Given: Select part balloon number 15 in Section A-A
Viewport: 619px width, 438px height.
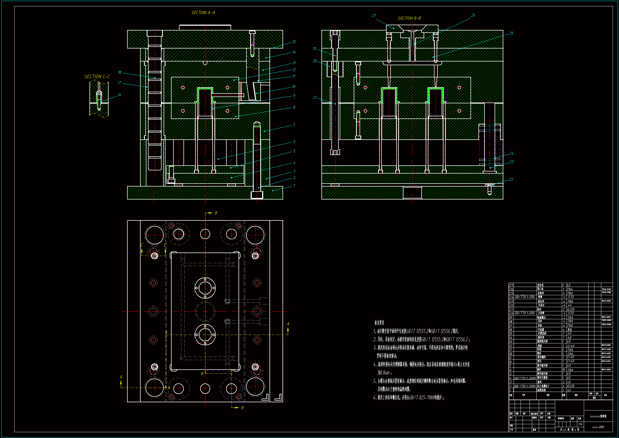Looking at the screenshot, I should (294, 42).
